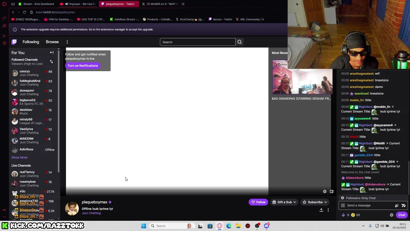Open the Opera sidebar settings gear
410x231 pixels.
click(4, 43)
